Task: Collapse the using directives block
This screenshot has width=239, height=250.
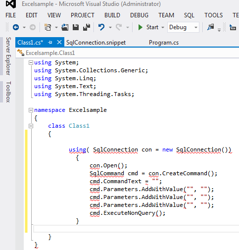Action: point(31,63)
